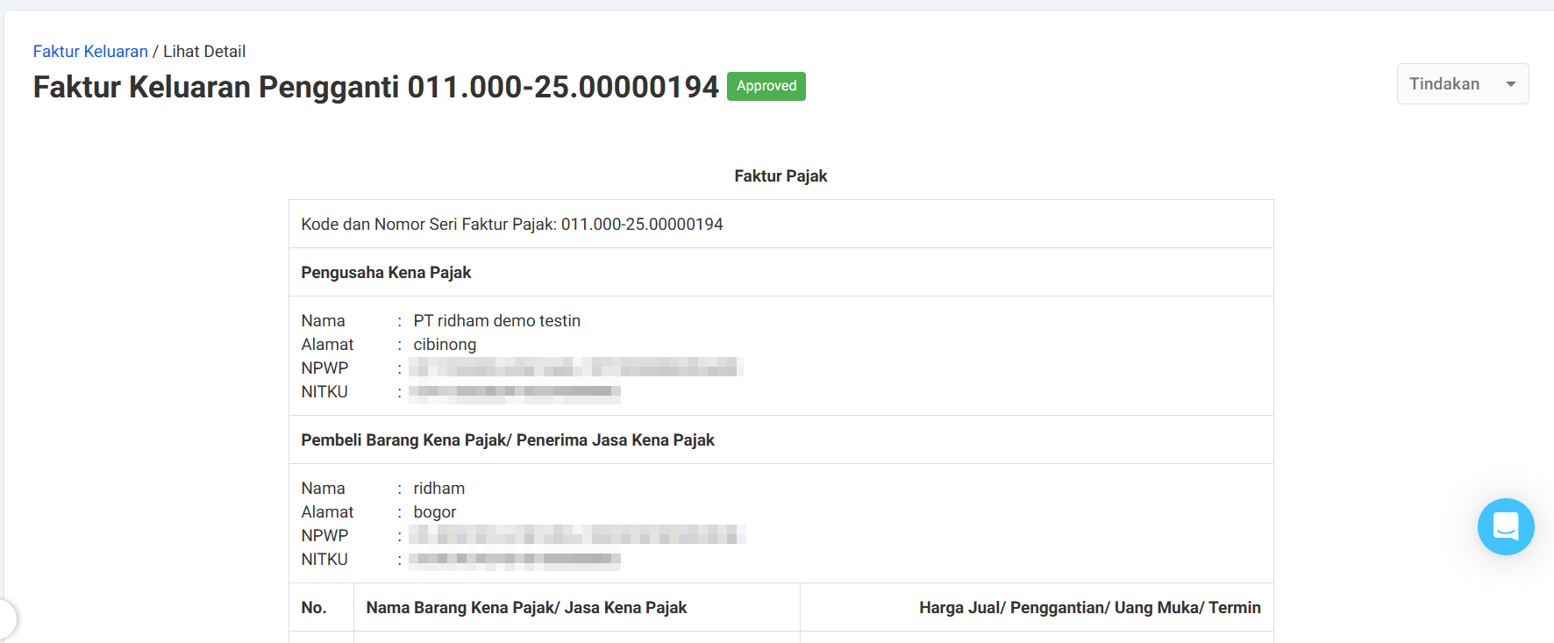Viewport: 1554px width, 643px height.
Task: Click the Pengusaha Kena Pajak section header
Action: [386, 273]
